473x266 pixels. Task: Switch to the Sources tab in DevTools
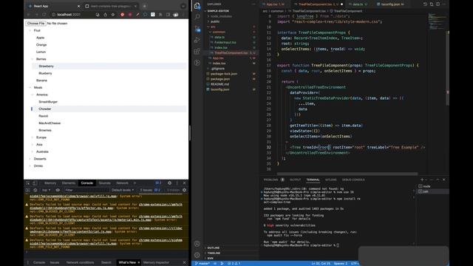coord(105,183)
